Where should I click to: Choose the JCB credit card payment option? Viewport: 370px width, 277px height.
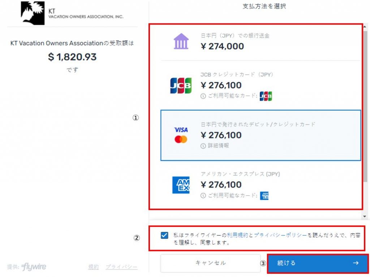coord(261,86)
